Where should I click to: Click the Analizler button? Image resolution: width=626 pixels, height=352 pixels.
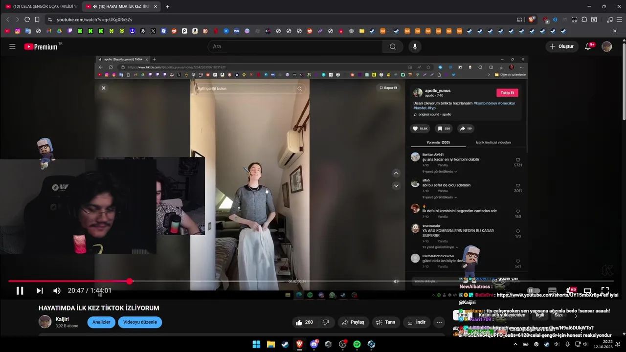tap(101, 322)
